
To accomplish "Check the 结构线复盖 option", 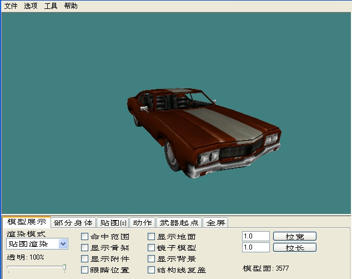I will [152, 270].
